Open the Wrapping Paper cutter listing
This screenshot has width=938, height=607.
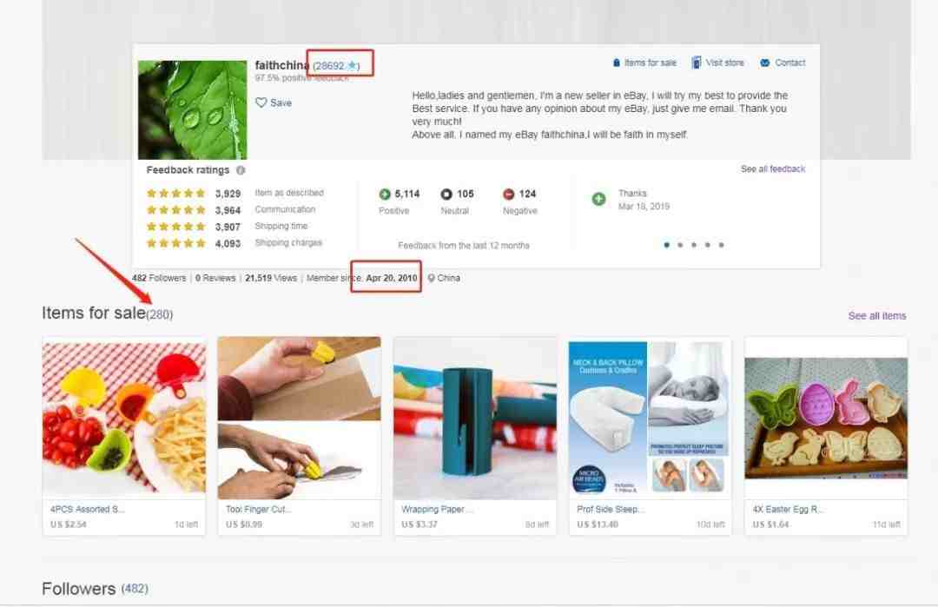click(475, 418)
